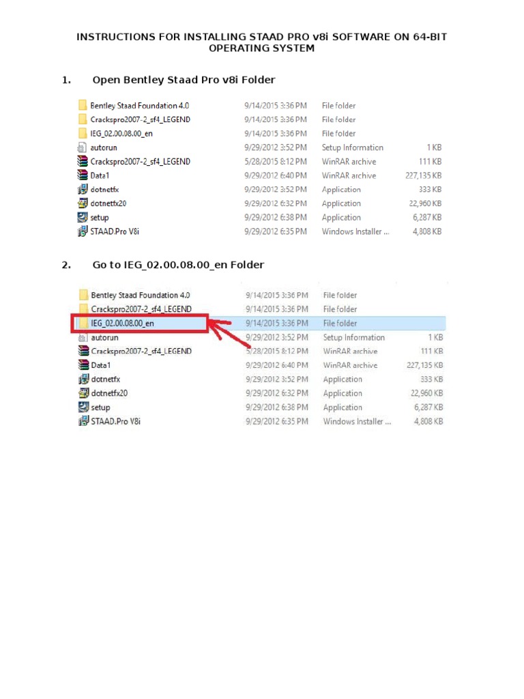Click the "227,135 KB" size in step 1 list
The width and height of the screenshot is (524, 699).
(x=423, y=175)
